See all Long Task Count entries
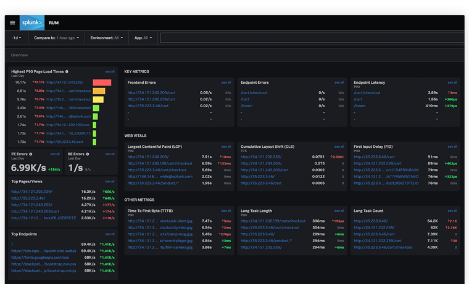The width and height of the screenshot is (469, 284). [452, 211]
